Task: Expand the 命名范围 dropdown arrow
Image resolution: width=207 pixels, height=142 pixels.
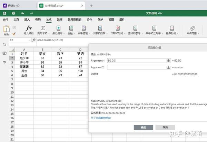Action: tap(198, 34)
